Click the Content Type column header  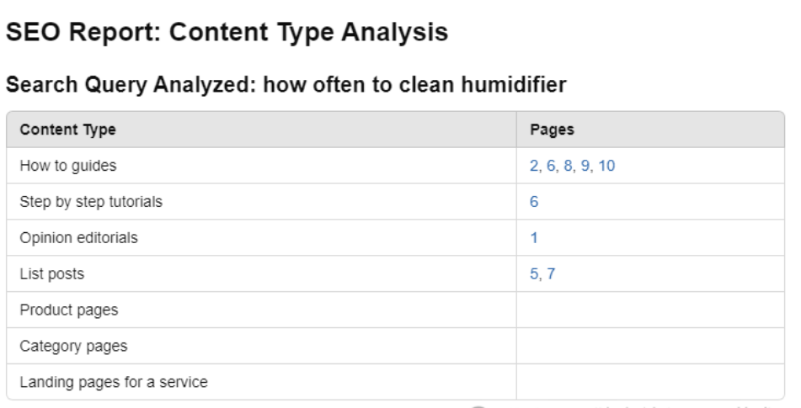coord(67,130)
